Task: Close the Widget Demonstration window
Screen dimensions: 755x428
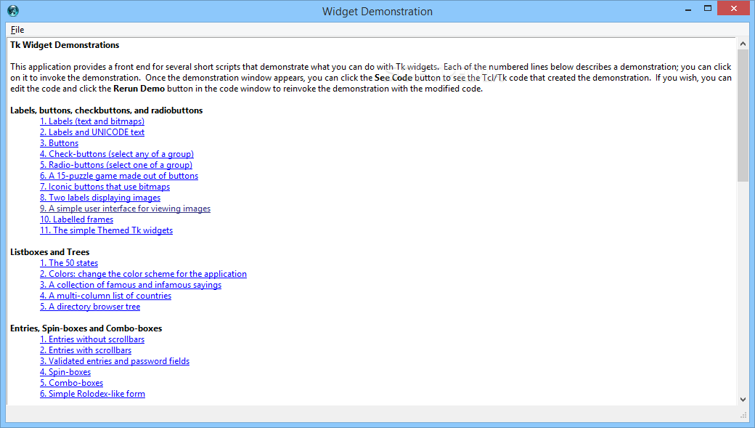Action: [733, 8]
